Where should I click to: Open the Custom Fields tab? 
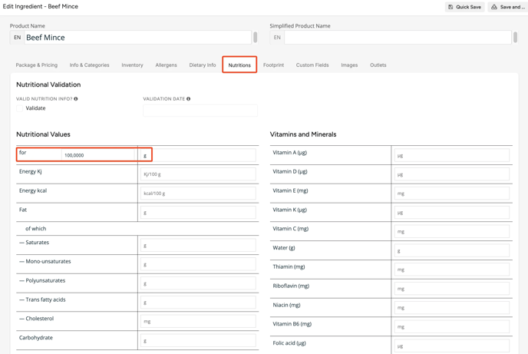click(312, 65)
